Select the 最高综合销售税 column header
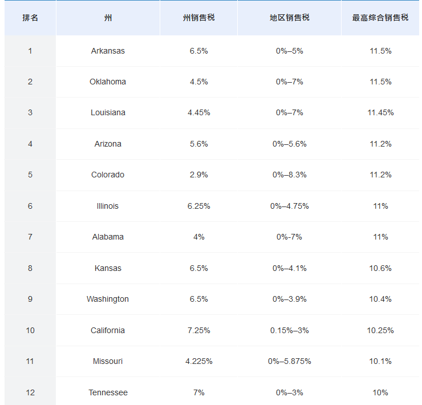The width and height of the screenshot is (422, 405). (380, 18)
